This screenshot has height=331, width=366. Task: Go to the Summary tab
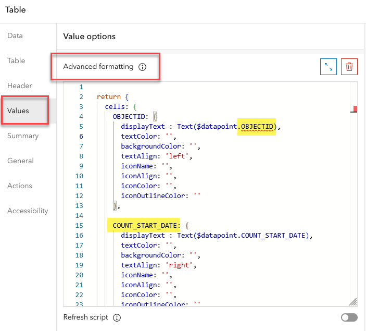[23, 136]
